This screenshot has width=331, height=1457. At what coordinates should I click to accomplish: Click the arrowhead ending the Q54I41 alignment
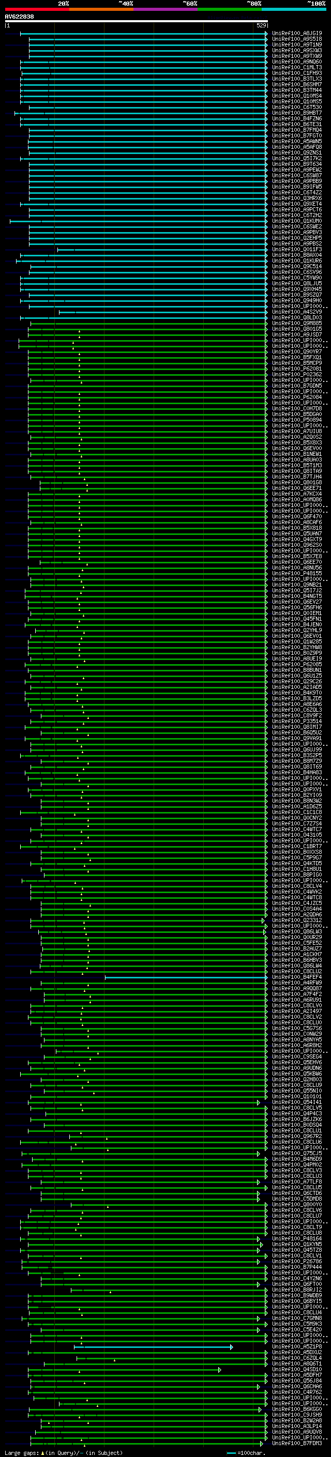pos(259,1102)
